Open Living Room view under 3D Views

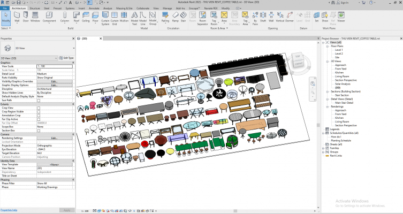[x=342, y=76]
